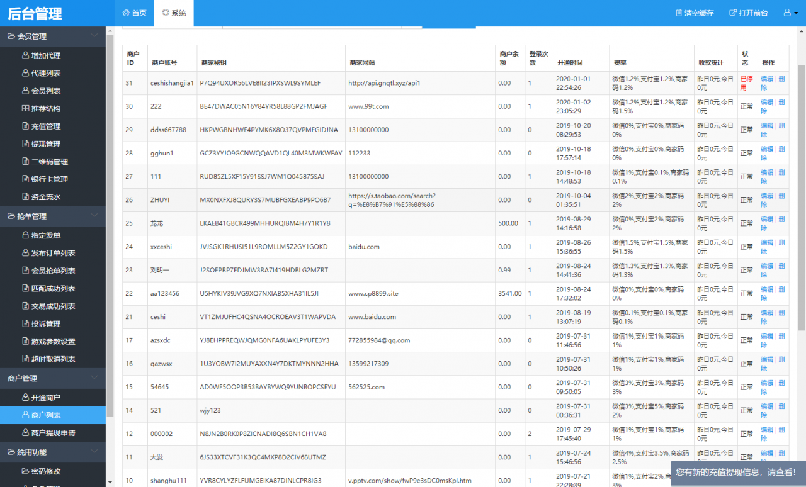Click 编辑 for merchant 54645
The image size is (806, 487).
767,383
